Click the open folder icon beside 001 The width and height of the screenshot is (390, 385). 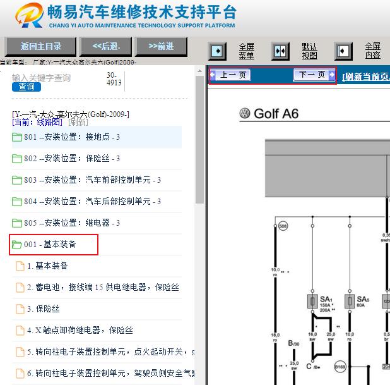click(x=17, y=245)
